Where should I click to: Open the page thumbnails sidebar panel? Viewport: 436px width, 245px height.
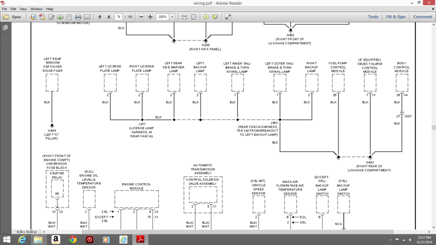click(x=6, y=28)
